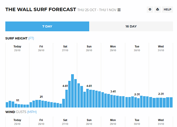The width and height of the screenshot is (177, 127).
Task: Open the settings gear icon
Action: pyautogui.click(x=150, y=10)
